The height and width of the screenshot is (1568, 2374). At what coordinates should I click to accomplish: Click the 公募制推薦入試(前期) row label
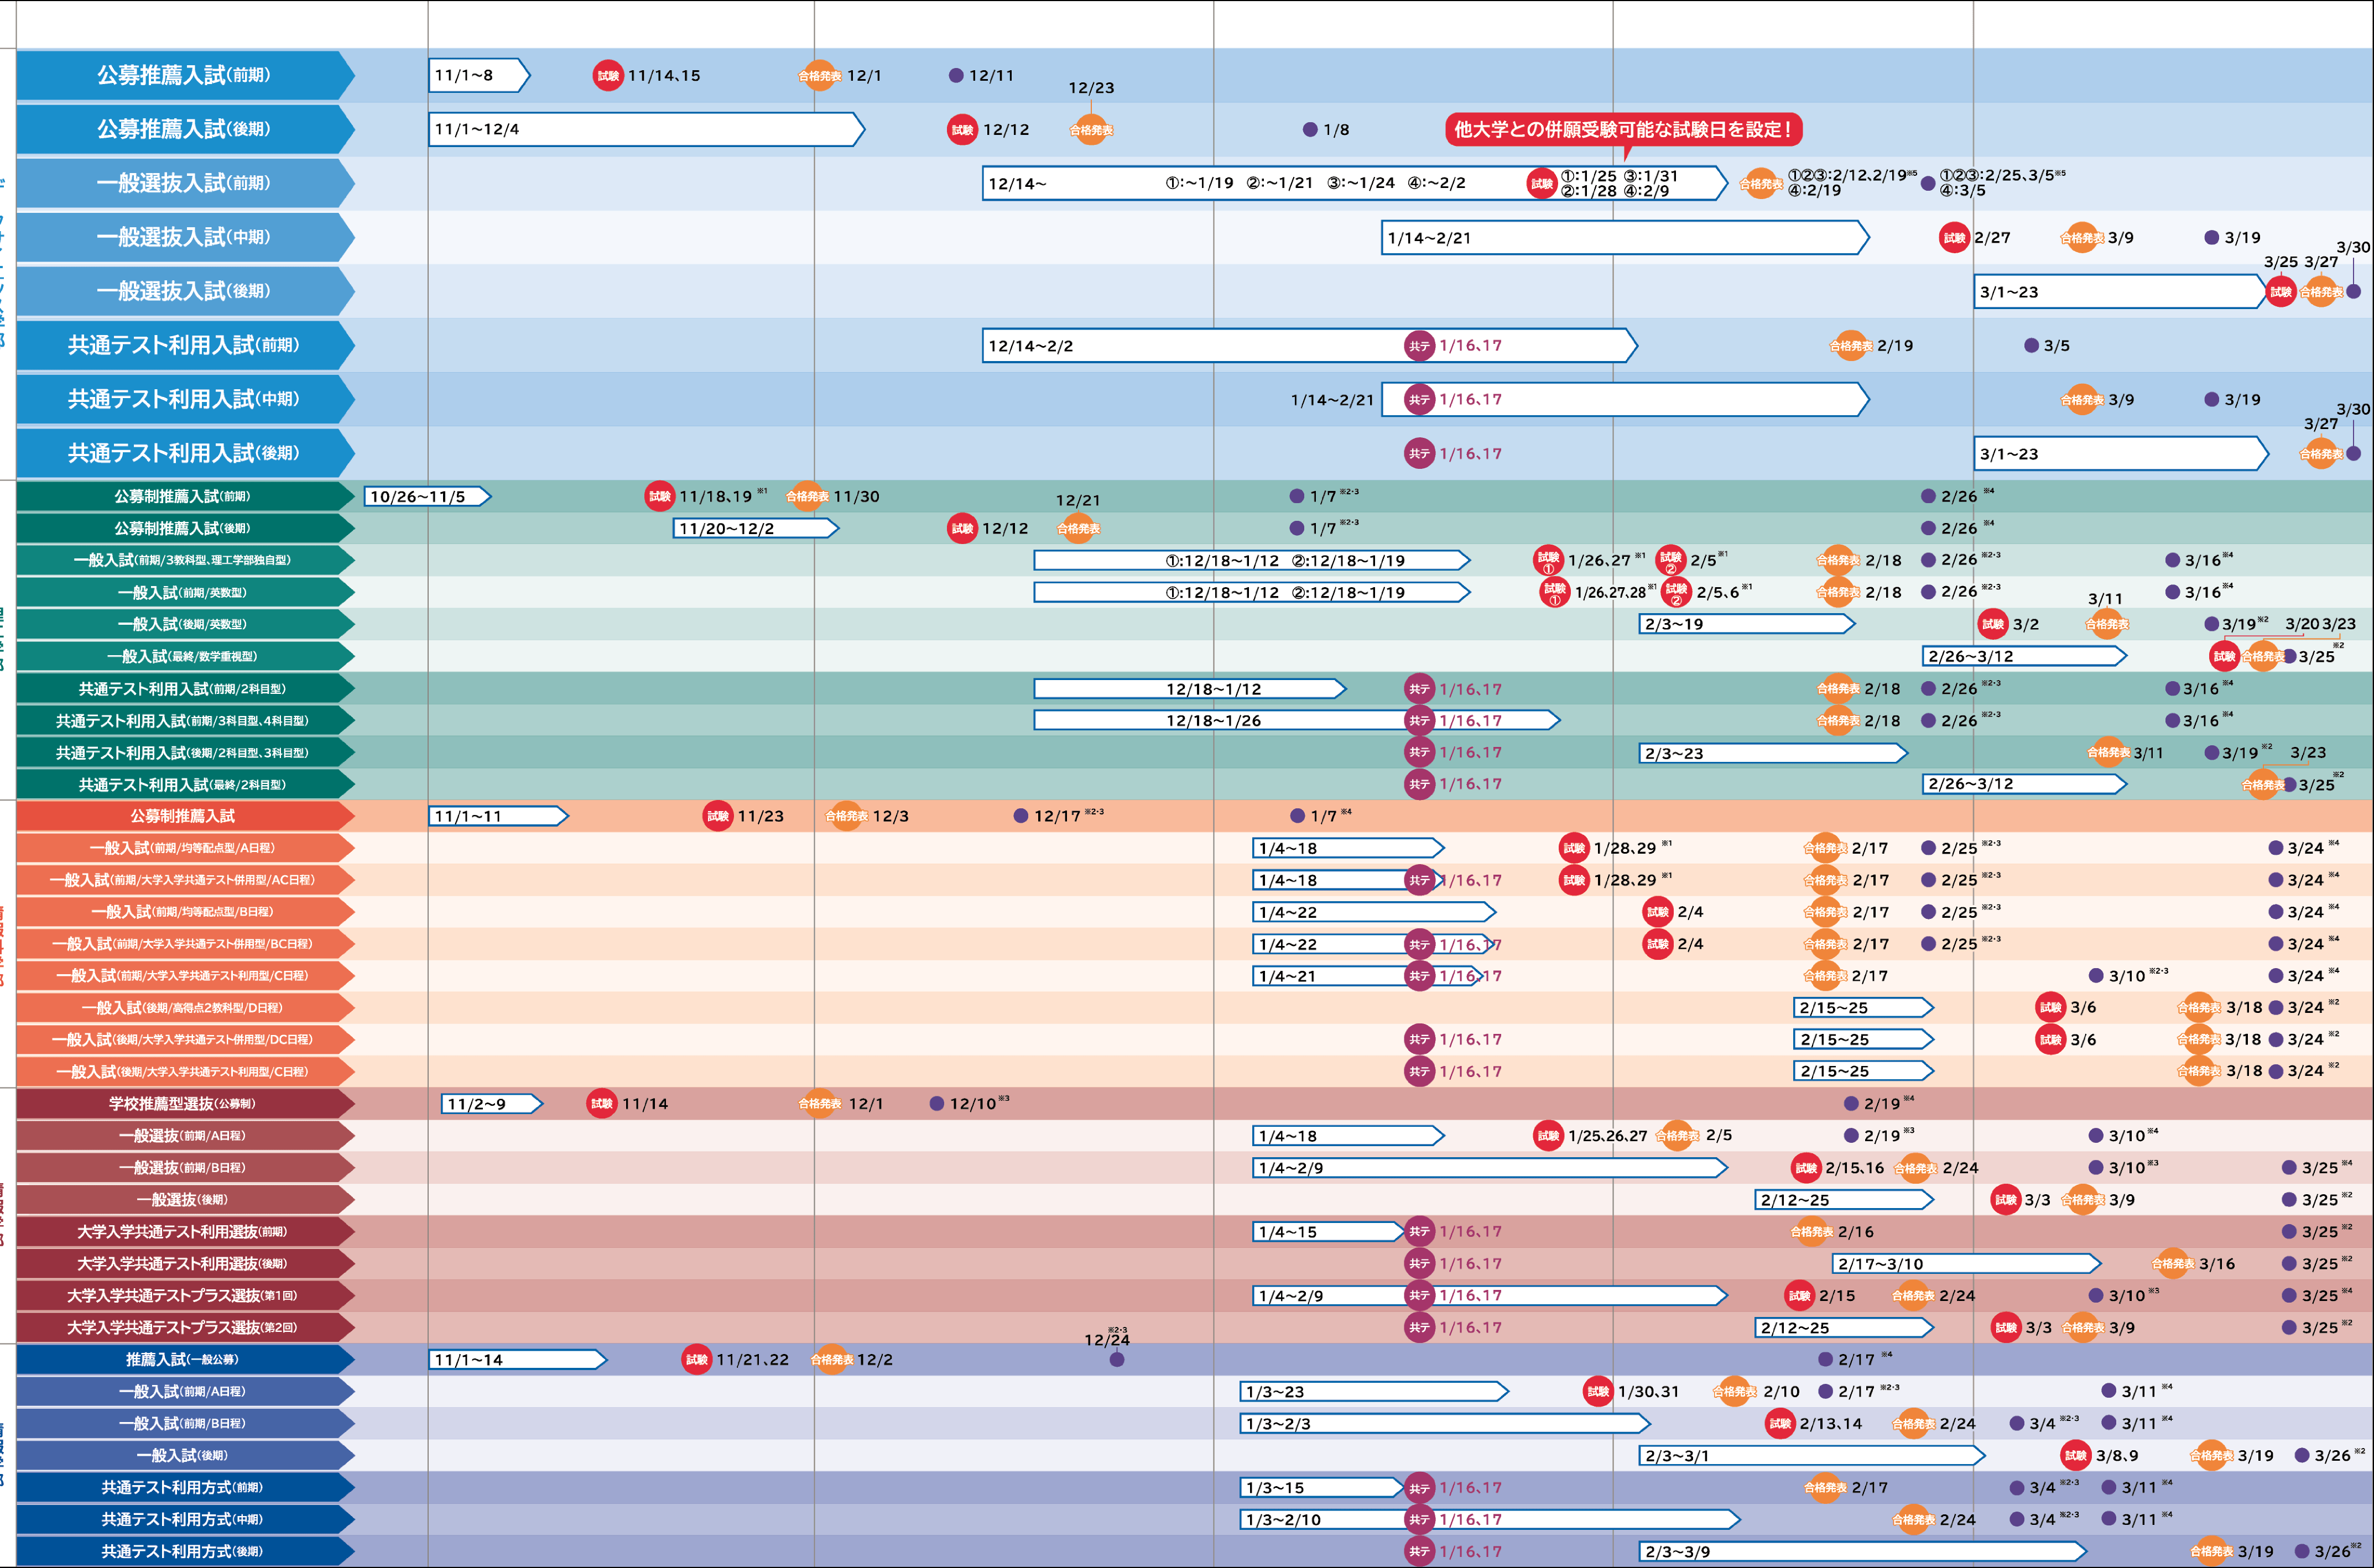pos(186,496)
